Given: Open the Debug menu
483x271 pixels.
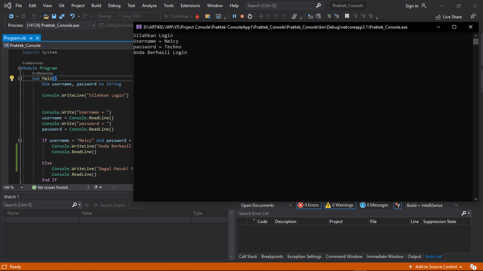Looking at the screenshot, I should (x=114, y=6).
